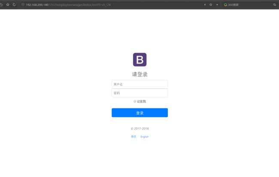This screenshot has height=177, width=279.
Task: Click the bookmark star beside refresh
Action: point(8,5)
